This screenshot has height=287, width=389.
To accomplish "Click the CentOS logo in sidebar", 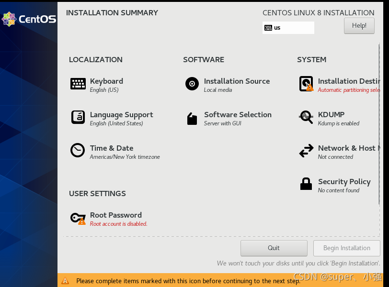I will 29,19.
